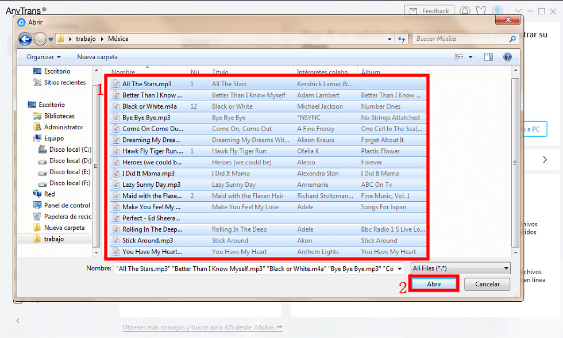
Task: Open the address bar history dropdown arrow
Action: tap(390, 39)
